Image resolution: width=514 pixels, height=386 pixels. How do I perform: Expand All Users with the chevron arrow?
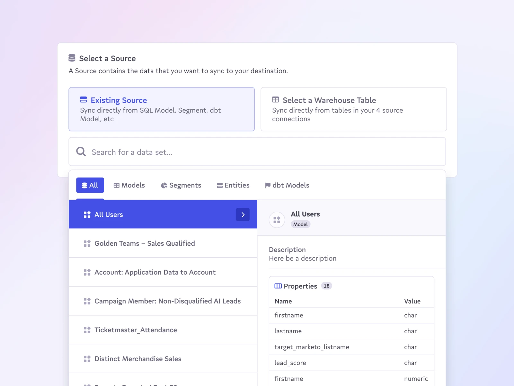[243, 215]
